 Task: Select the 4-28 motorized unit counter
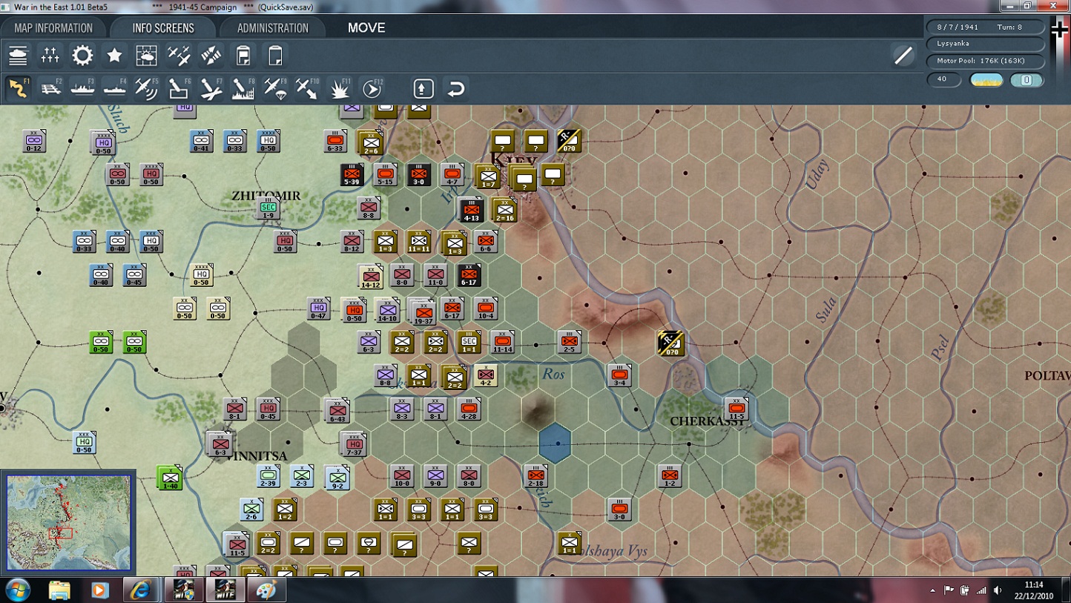point(469,409)
